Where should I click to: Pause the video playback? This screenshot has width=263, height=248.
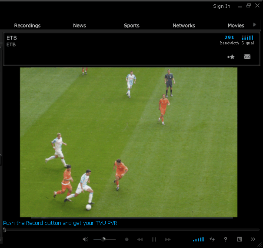(154, 239)
